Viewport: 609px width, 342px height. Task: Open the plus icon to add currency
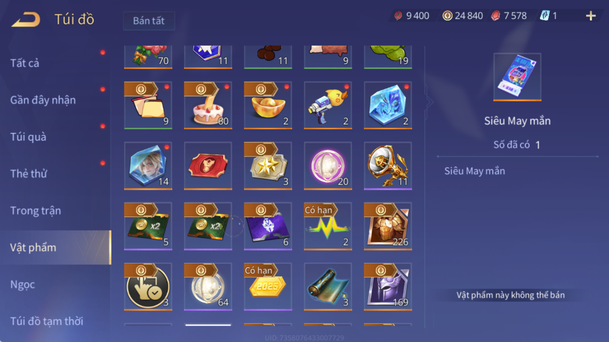(591, 16)
